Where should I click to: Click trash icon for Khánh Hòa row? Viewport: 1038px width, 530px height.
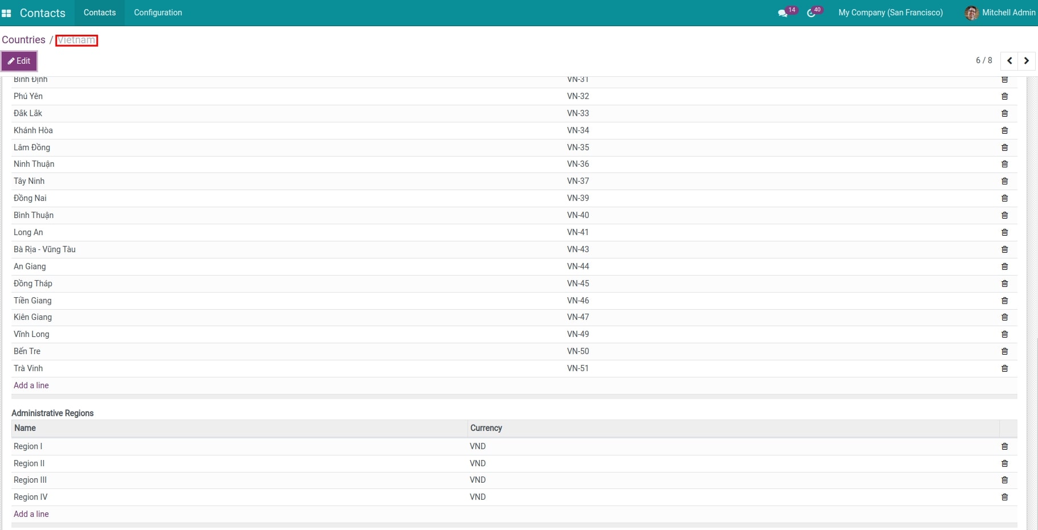pos(1004,130)
